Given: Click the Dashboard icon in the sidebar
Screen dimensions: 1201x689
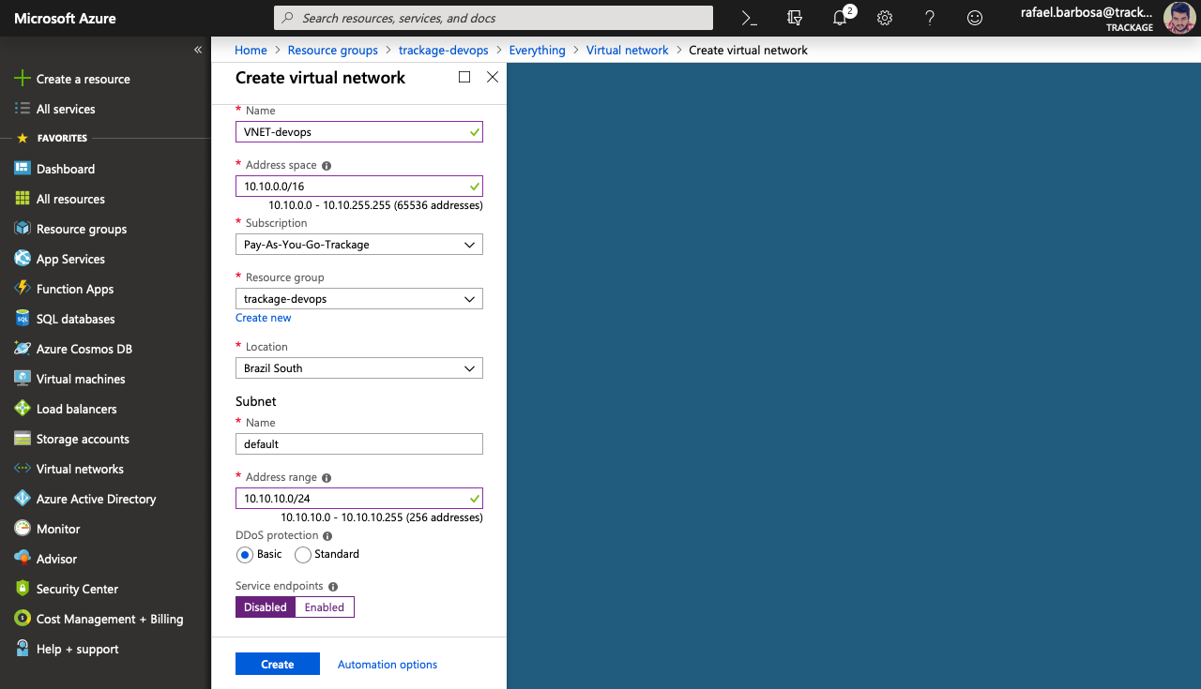Looking at the screenshot, I should (23, 169).
